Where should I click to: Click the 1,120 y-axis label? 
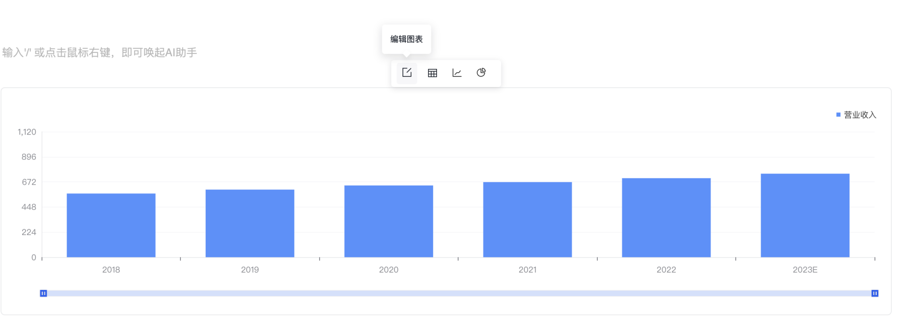pos(27,132)
